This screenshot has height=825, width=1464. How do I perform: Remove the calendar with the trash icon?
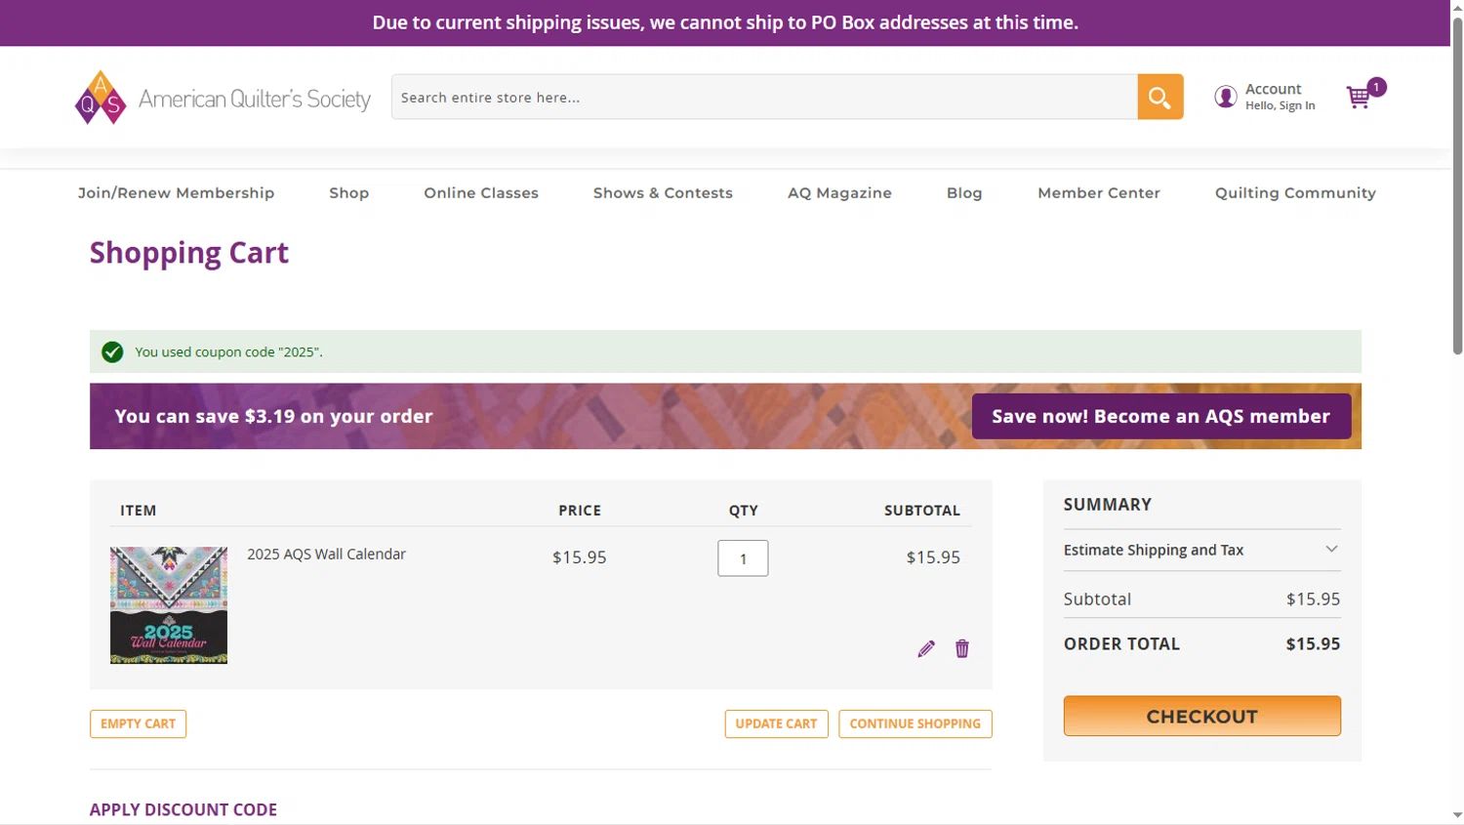pyautogui.click(x=962, y=649)
